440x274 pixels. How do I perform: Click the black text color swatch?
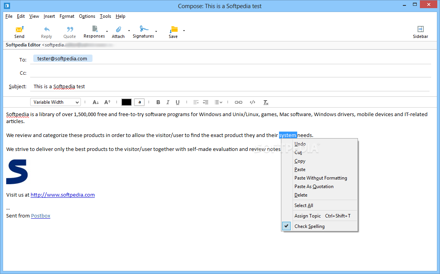pos(126,102)
